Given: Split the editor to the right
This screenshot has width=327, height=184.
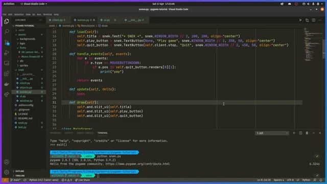Looking at the screenshot, I should (x=314, y=20).
